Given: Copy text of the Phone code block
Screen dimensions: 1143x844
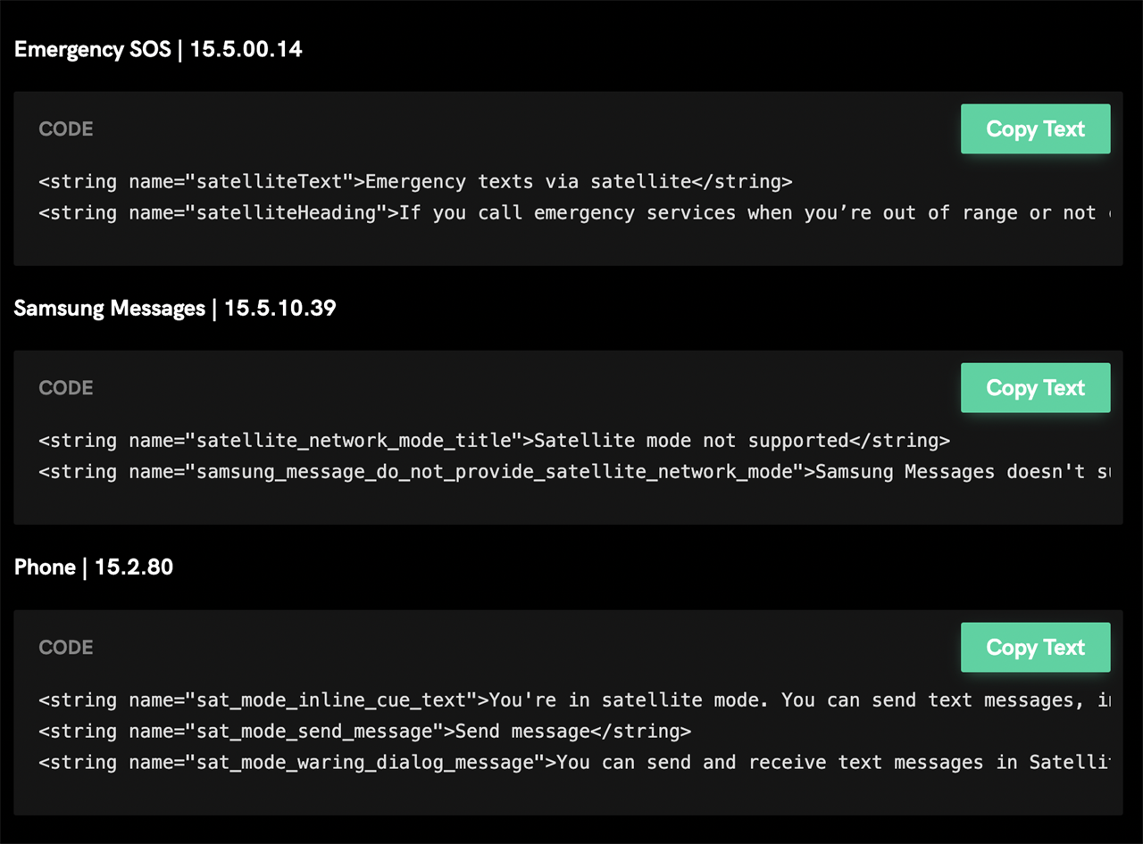Looking at the screenshot, I should tap(1035, 648).
